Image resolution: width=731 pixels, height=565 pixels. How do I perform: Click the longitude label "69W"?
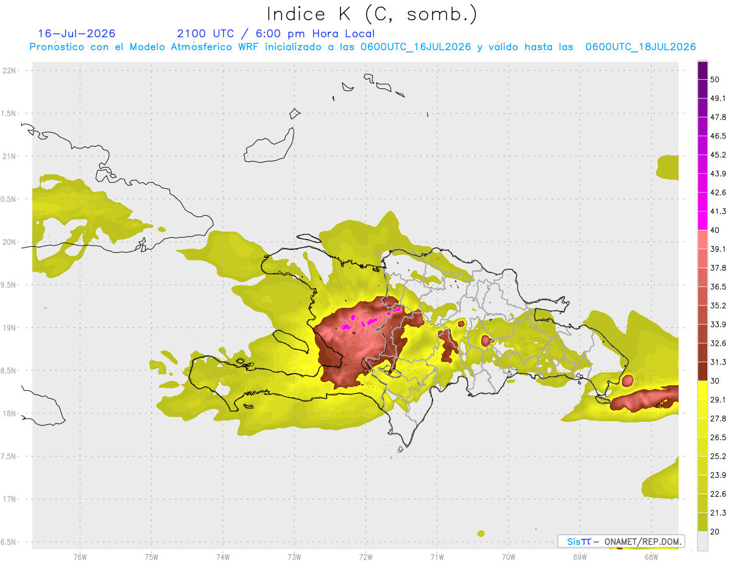(x=579, y=558)
